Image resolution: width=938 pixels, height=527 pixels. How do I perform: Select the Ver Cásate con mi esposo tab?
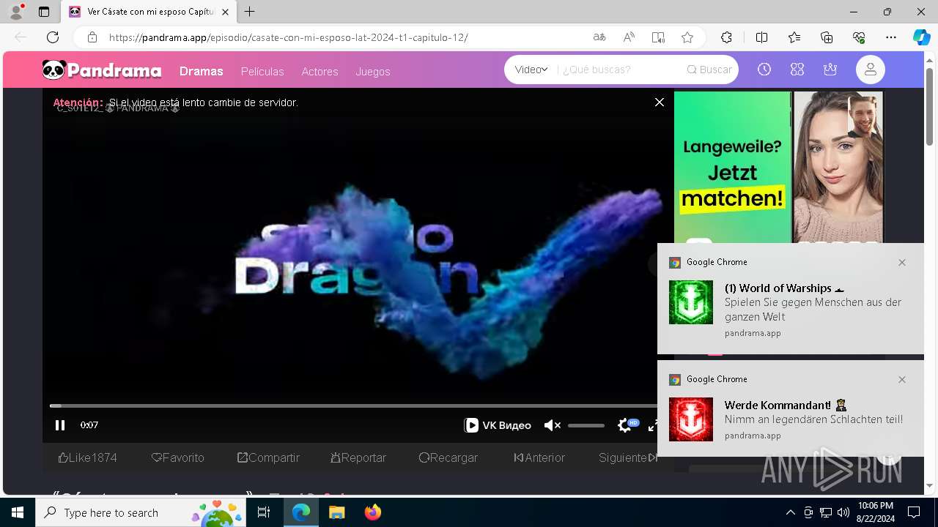click(x=149, y=12)
